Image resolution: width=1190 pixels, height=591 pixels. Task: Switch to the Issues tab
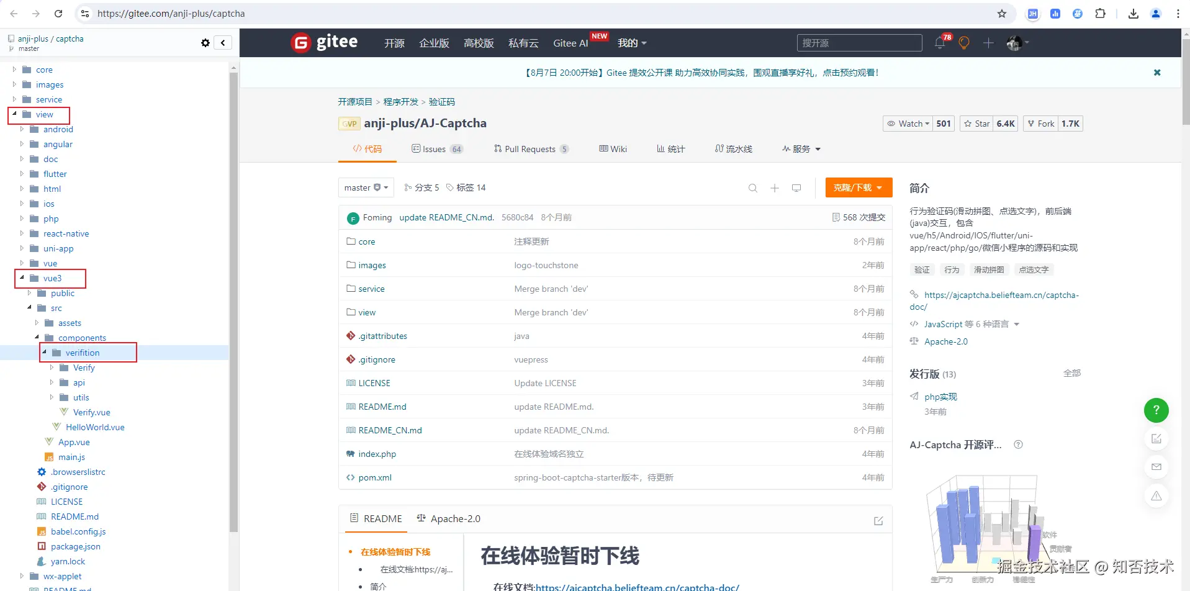click(x=438, y=149)
